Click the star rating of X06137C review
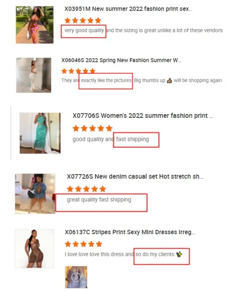This screenshot has height=291, width=248. click(x=84, y=244)
